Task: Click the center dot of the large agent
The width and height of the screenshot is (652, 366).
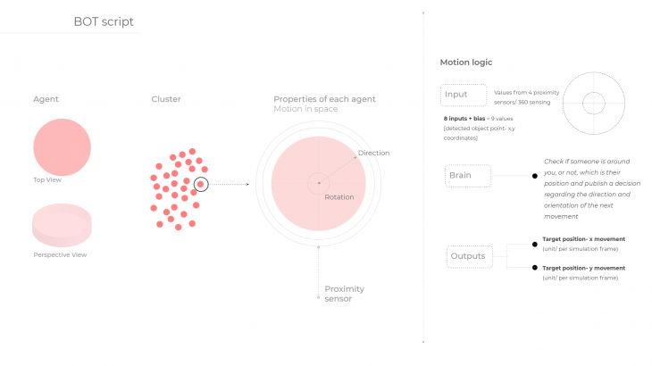Action: point(319,184)
